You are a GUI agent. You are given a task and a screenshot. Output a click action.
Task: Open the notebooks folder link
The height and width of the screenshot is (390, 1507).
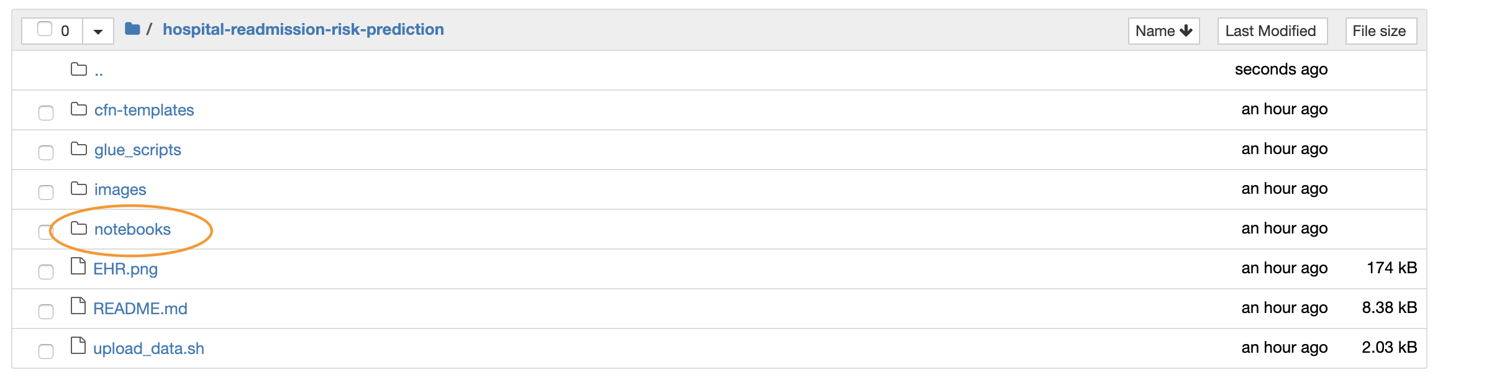(x=132, y=229)
